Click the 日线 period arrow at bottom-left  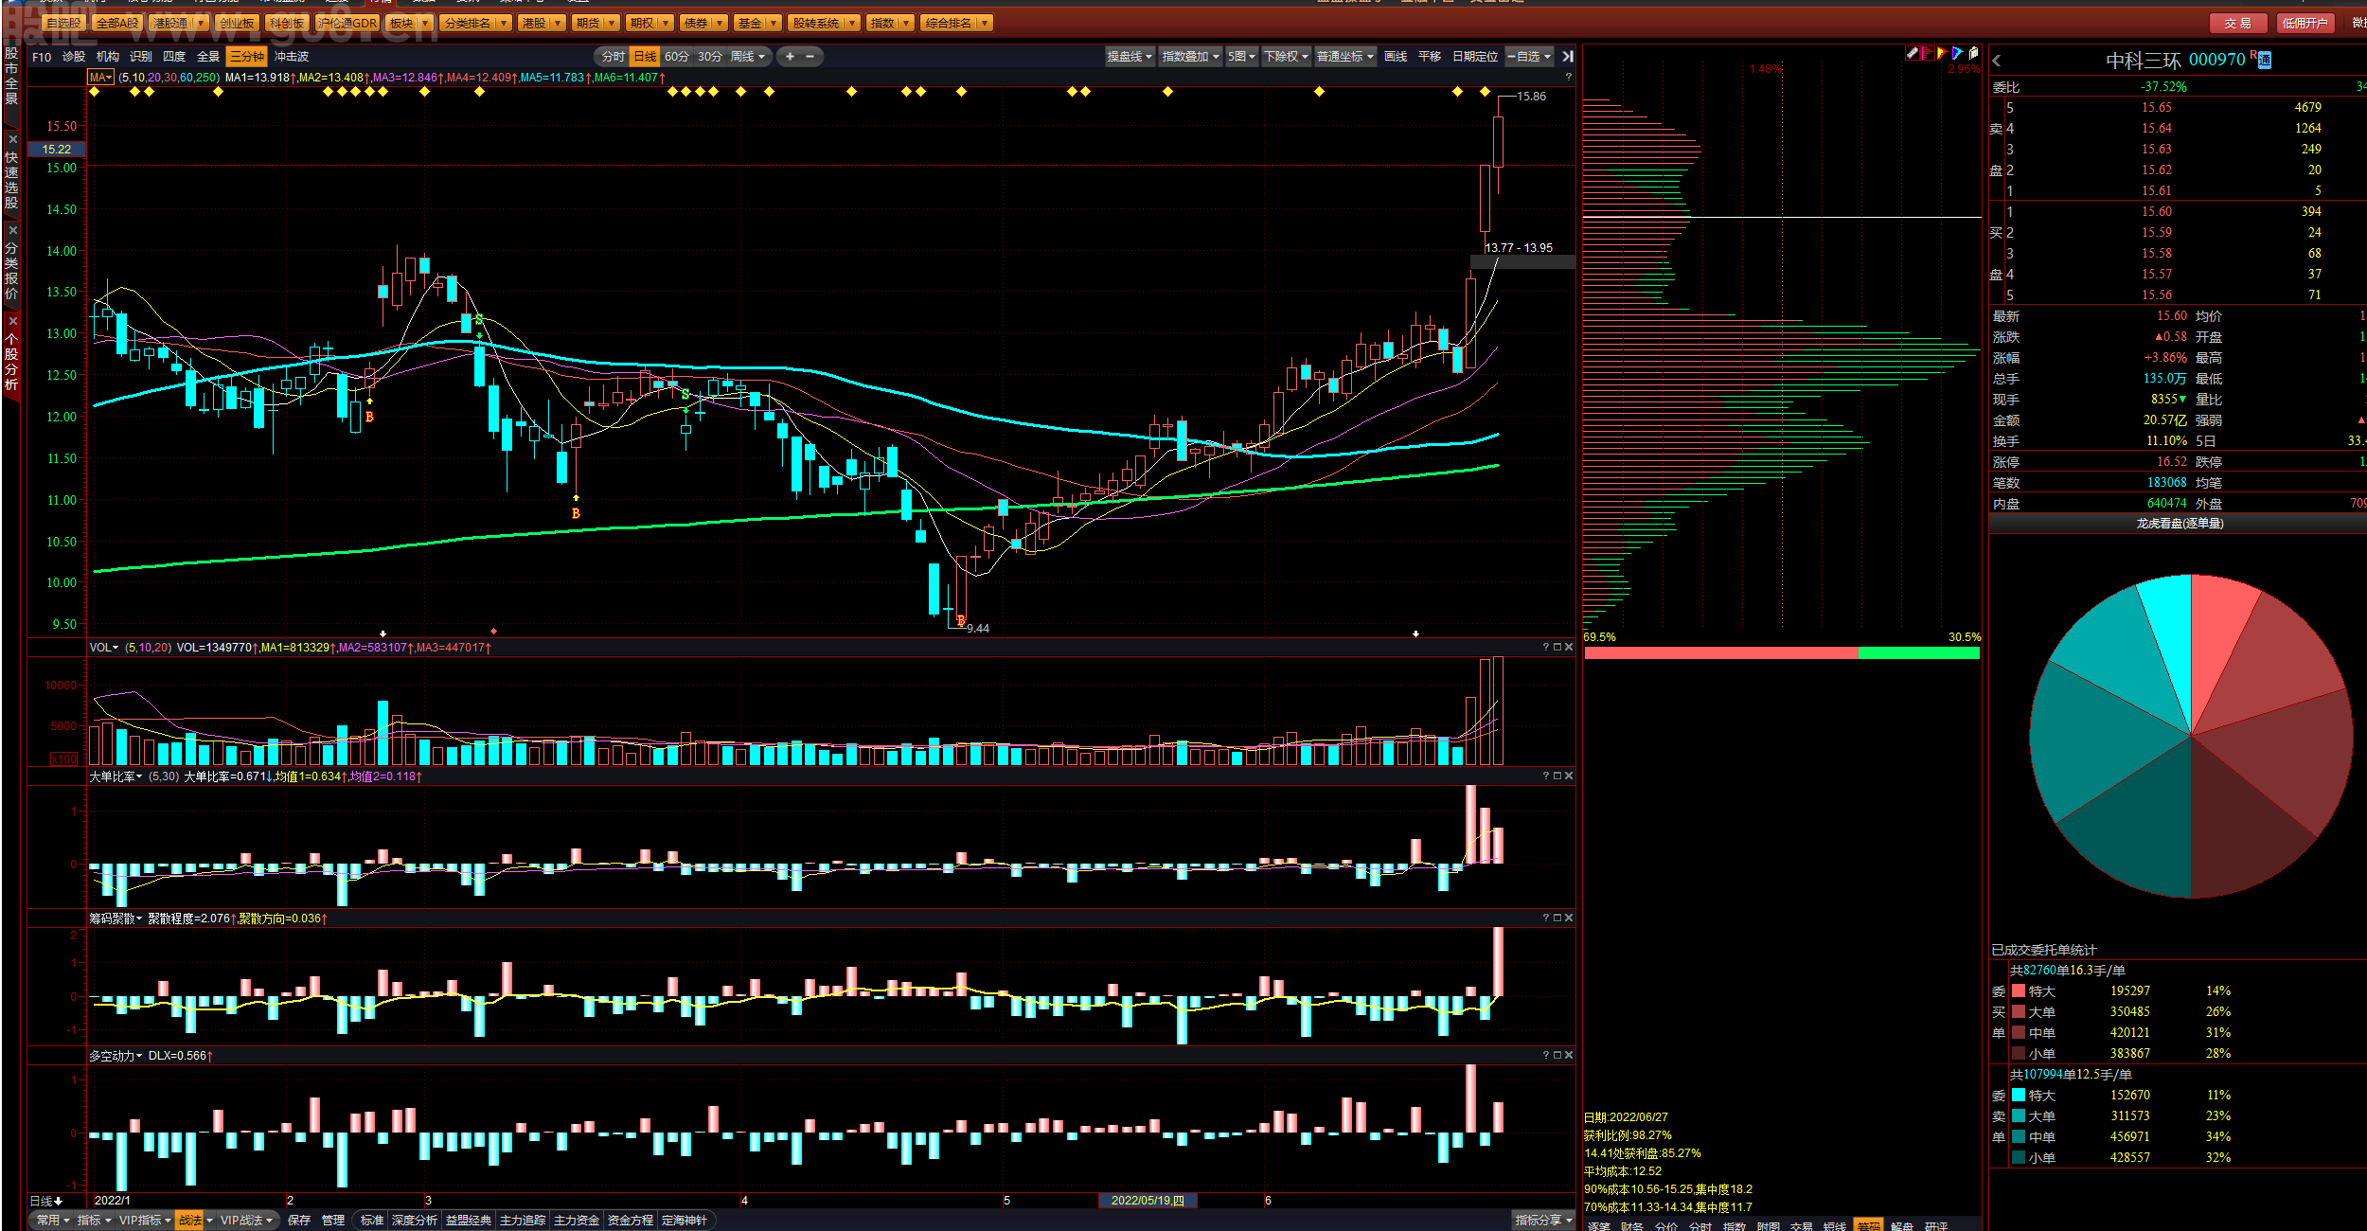pyautogui.click(x=59, y=1201)
